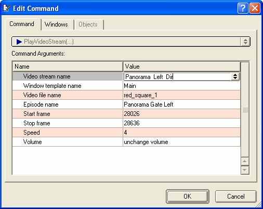The image size is (263, 209).
Task: Click the arguments list scrollbar thumb
Action: click(245, 110)
